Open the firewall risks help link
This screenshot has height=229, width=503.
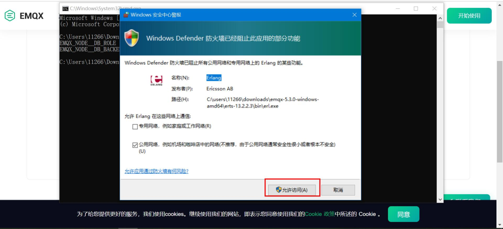[156, 171]
